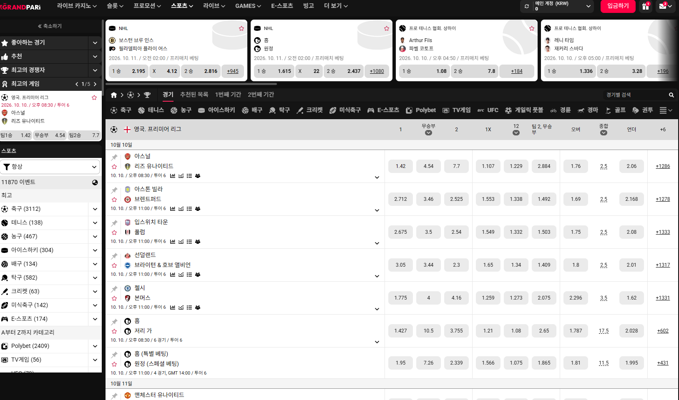
Task: Select the 아이스하키 sport filter
Action: [216, 110]
